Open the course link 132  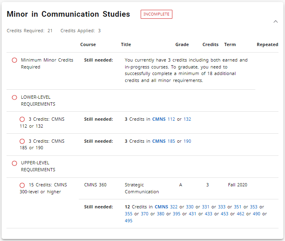187,119
